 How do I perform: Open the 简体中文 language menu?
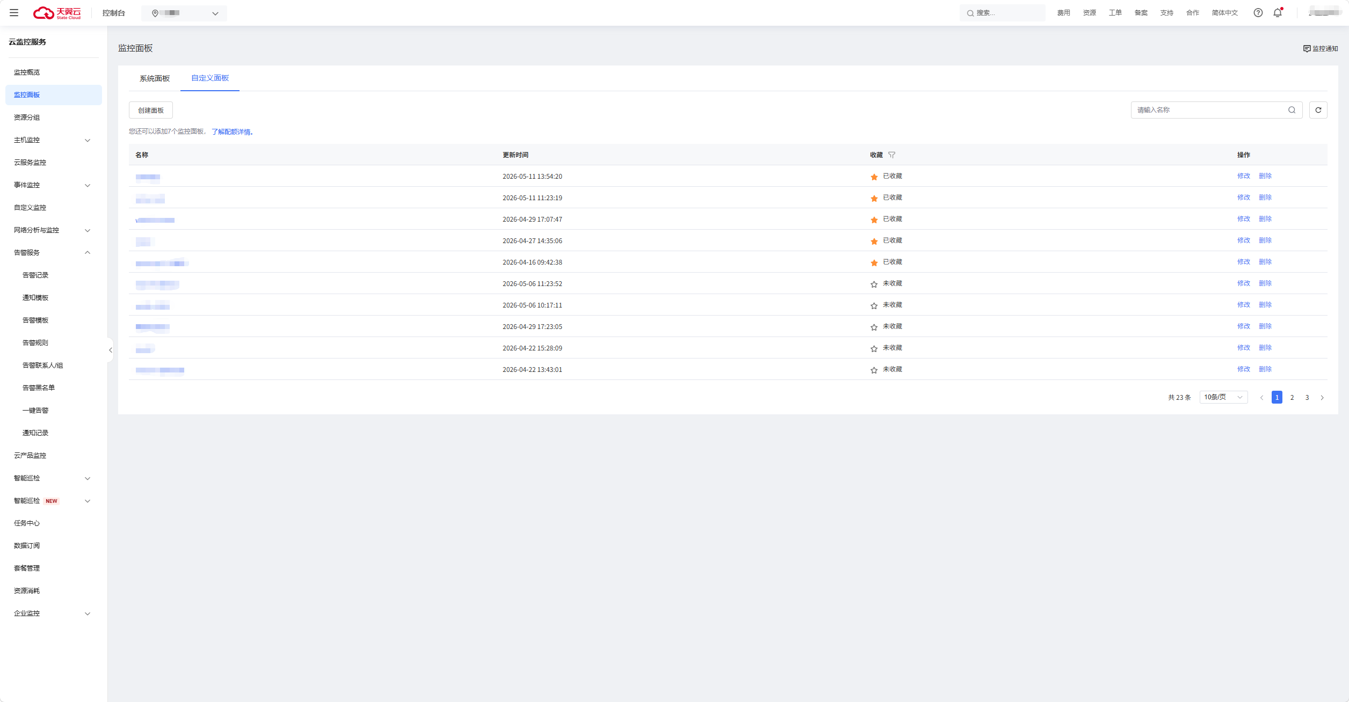pos(1225,13)
